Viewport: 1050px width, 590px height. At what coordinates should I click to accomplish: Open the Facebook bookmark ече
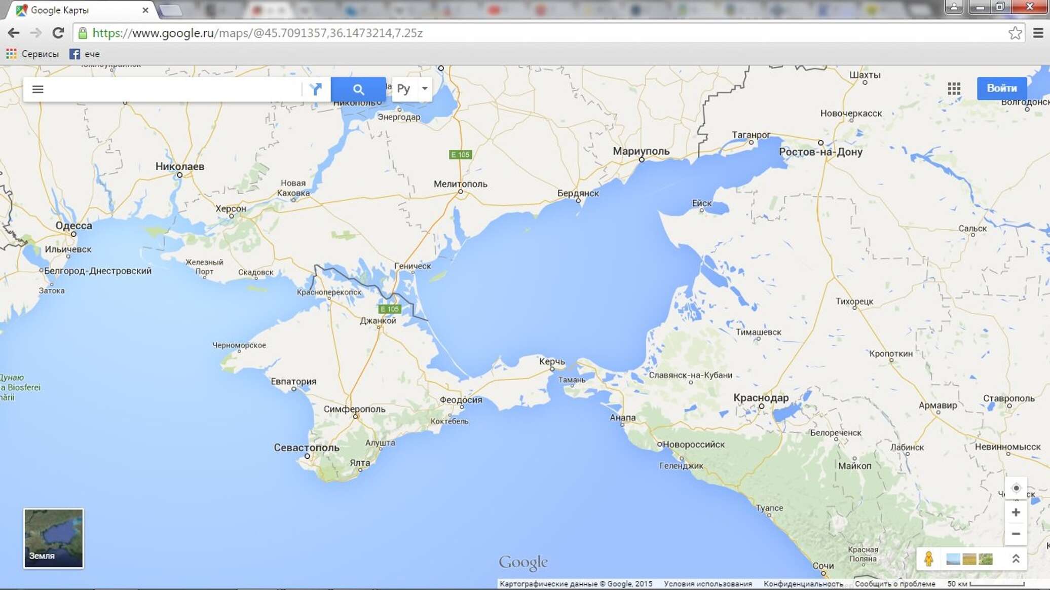tap(85, 54)
